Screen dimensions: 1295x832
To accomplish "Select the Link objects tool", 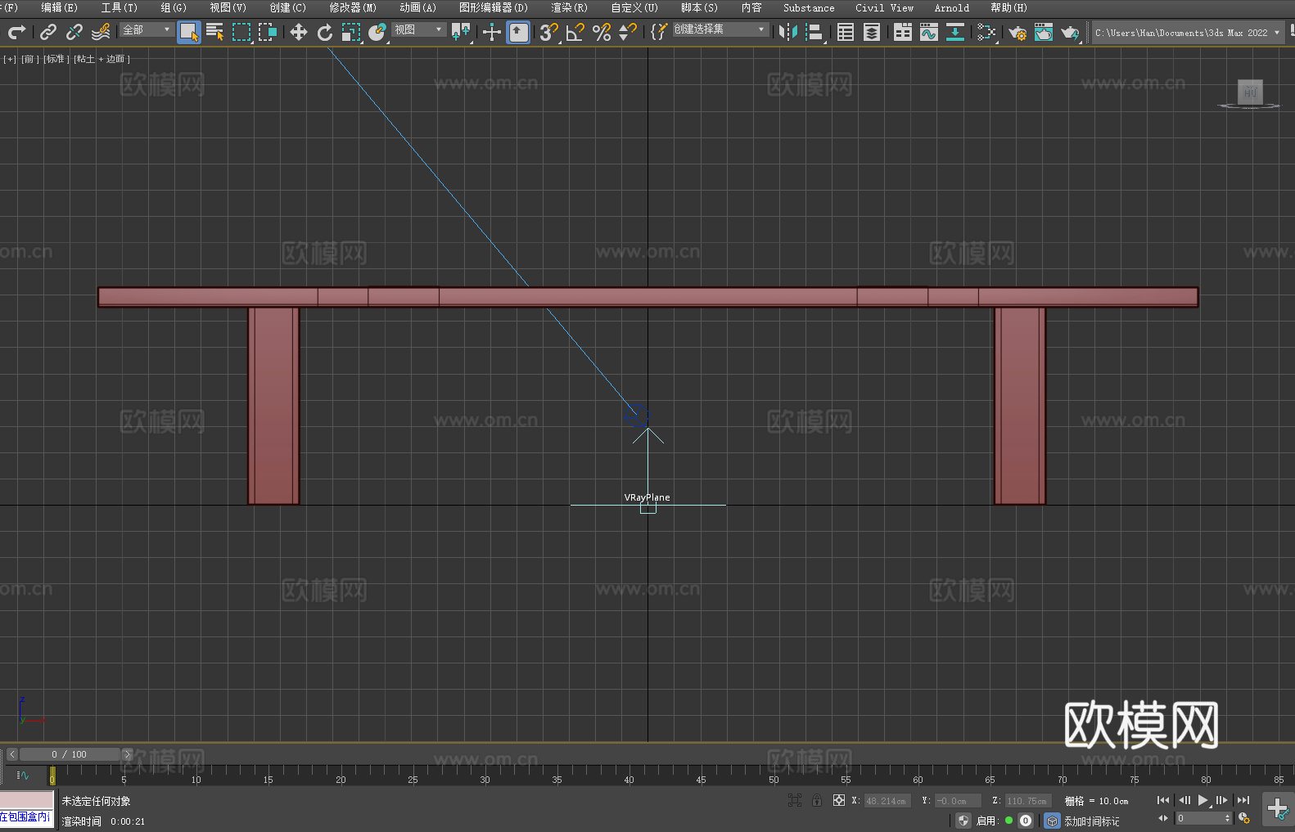I will click(x=48, y=32).
